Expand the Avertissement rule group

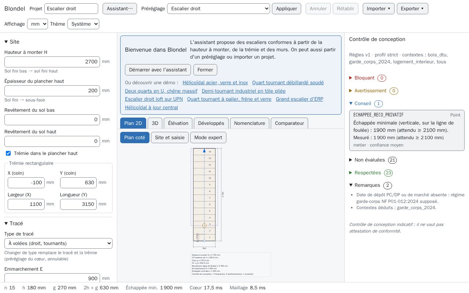coord(373,91)
